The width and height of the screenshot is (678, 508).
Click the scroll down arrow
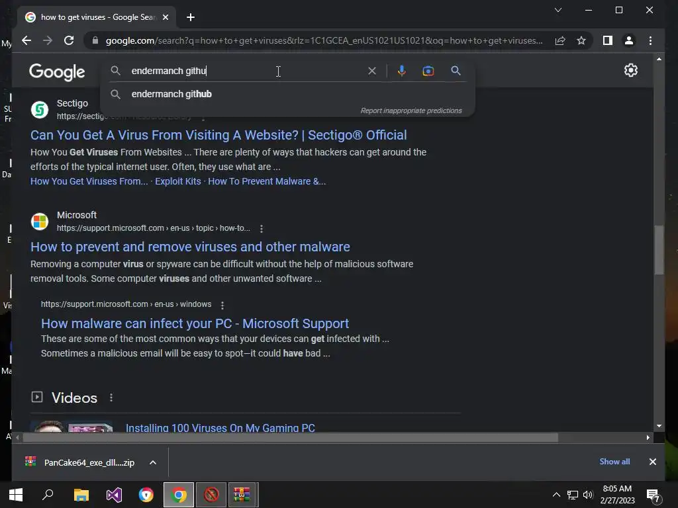click(x=659, y=426)
